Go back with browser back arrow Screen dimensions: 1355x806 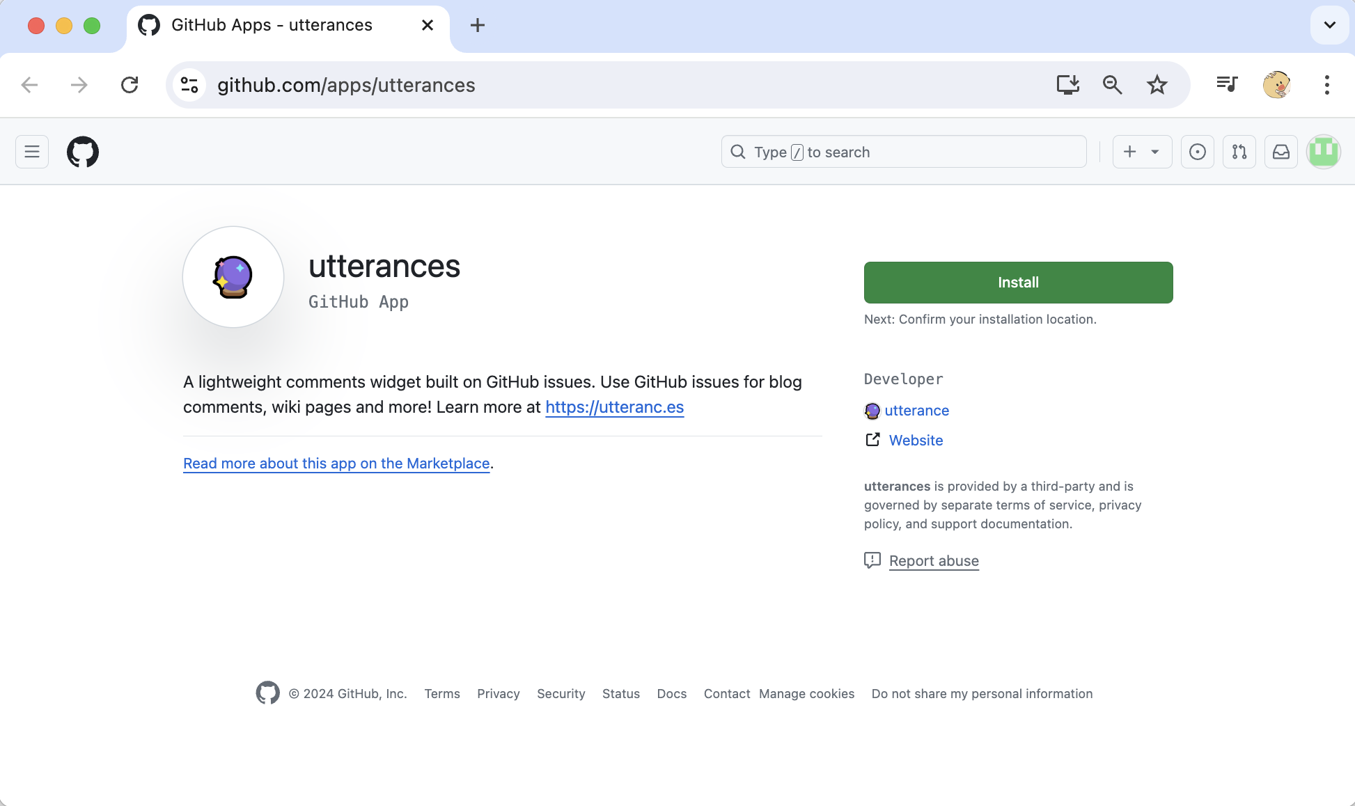(30, 85)
